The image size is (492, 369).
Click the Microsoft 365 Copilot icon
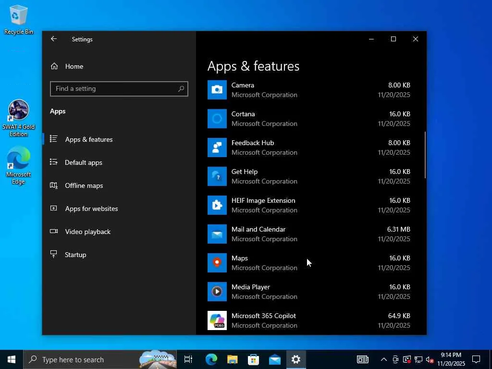217,320
